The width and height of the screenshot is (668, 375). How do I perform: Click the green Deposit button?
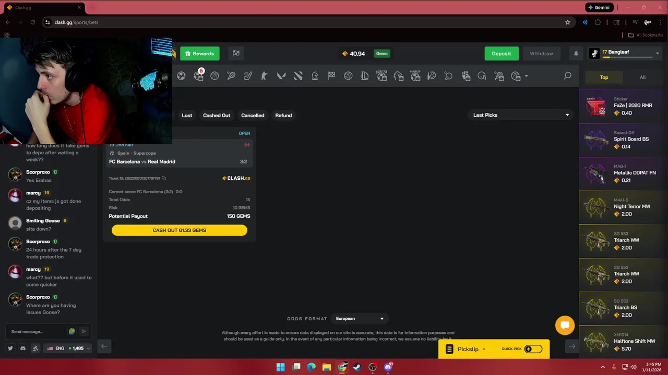(502, 54)
